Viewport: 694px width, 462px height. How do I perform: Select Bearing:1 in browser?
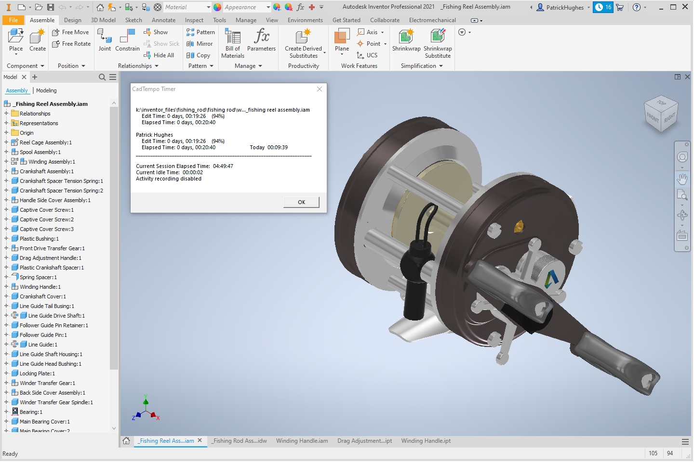[31, 412]
